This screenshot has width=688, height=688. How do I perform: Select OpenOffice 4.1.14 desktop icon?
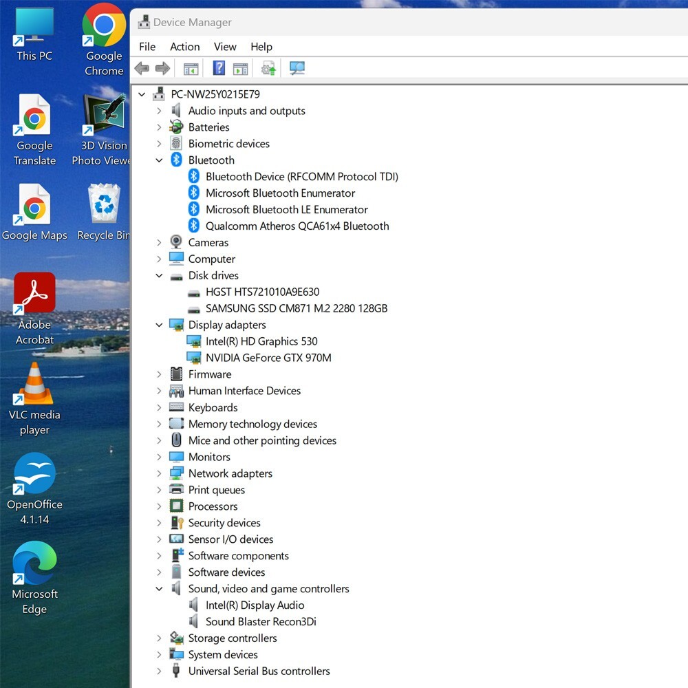(x=34, y=489)
